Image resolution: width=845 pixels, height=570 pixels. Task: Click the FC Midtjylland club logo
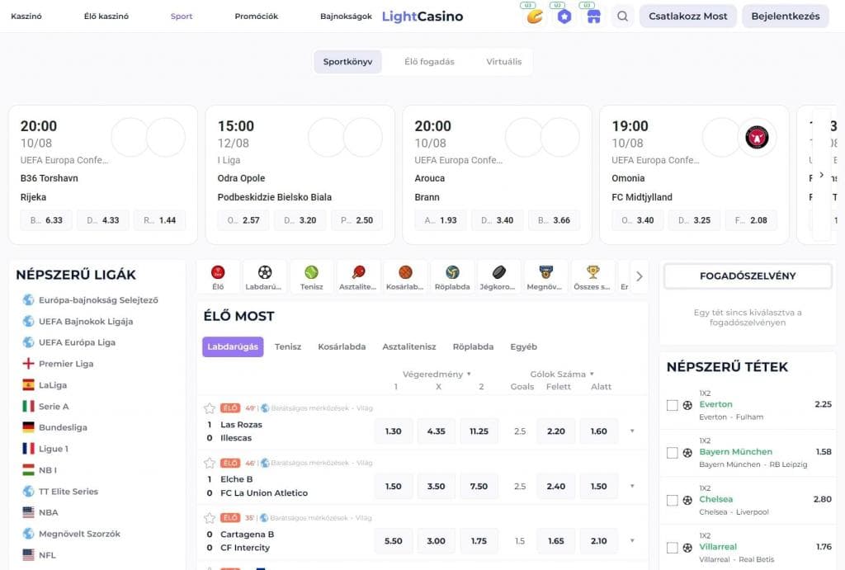coord(757,138)
